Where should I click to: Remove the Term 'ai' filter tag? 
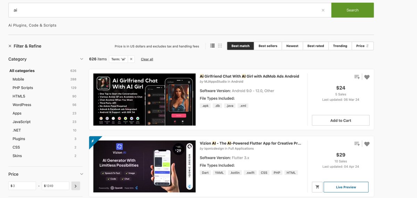pyautogui.click(x=131, y=59)
